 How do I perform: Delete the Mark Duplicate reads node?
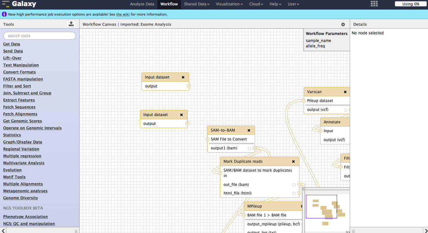(x=293, y=161)
